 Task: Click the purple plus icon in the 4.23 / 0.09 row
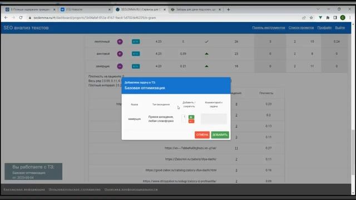tap(120, 54)
